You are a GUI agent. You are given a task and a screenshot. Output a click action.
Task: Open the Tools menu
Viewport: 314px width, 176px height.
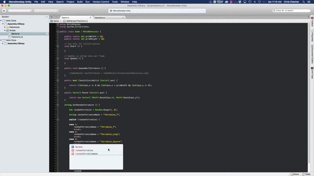(115, 2)
